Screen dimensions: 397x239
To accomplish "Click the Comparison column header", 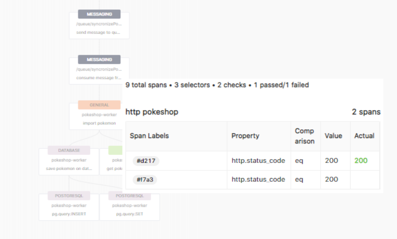I will (305, 136).
